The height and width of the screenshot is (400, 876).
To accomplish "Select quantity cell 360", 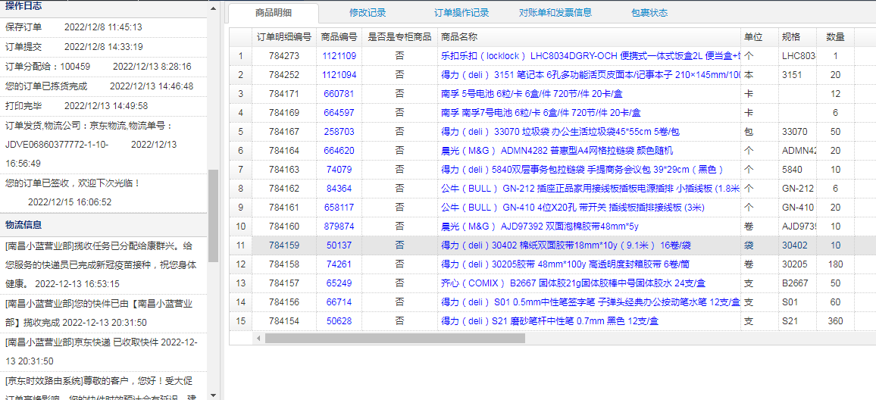I will click(x=835, y=321).
